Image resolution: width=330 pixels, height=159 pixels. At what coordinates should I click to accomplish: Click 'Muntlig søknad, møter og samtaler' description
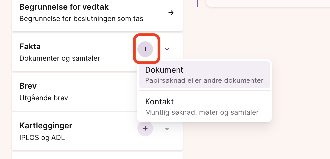(x=202, y=112)
